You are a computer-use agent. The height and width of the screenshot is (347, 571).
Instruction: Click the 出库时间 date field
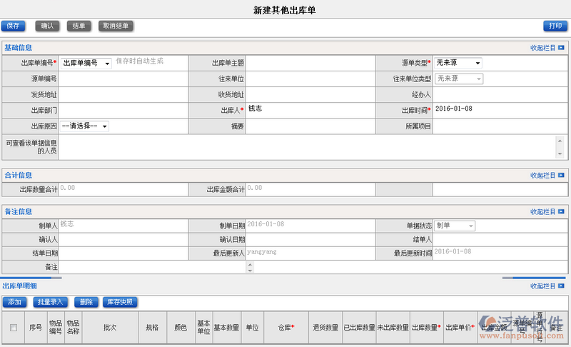click(x=500, y=110)
